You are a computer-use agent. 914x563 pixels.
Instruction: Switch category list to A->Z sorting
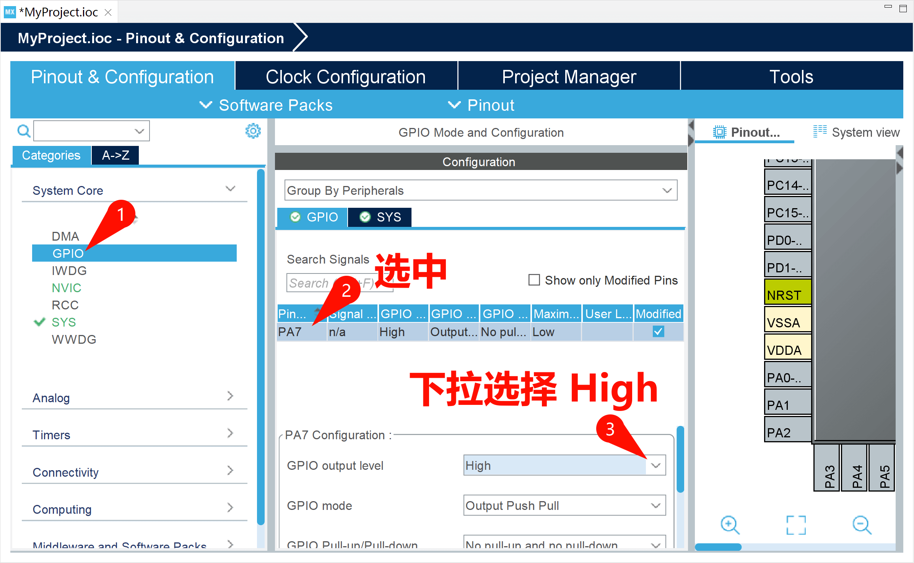point(115,155)
